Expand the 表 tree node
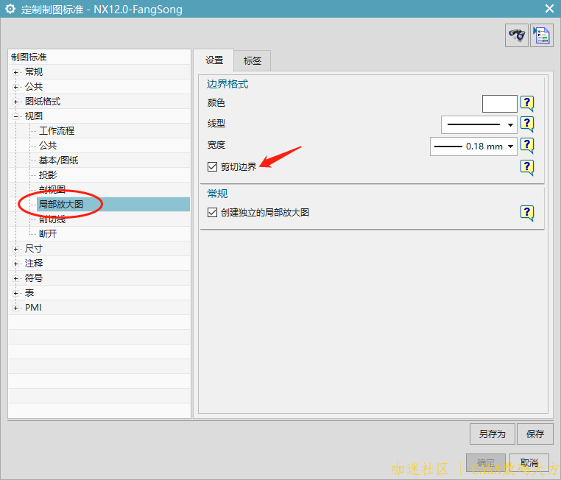The width and height of the screenshot is (561, 480). tap(15, 293)
